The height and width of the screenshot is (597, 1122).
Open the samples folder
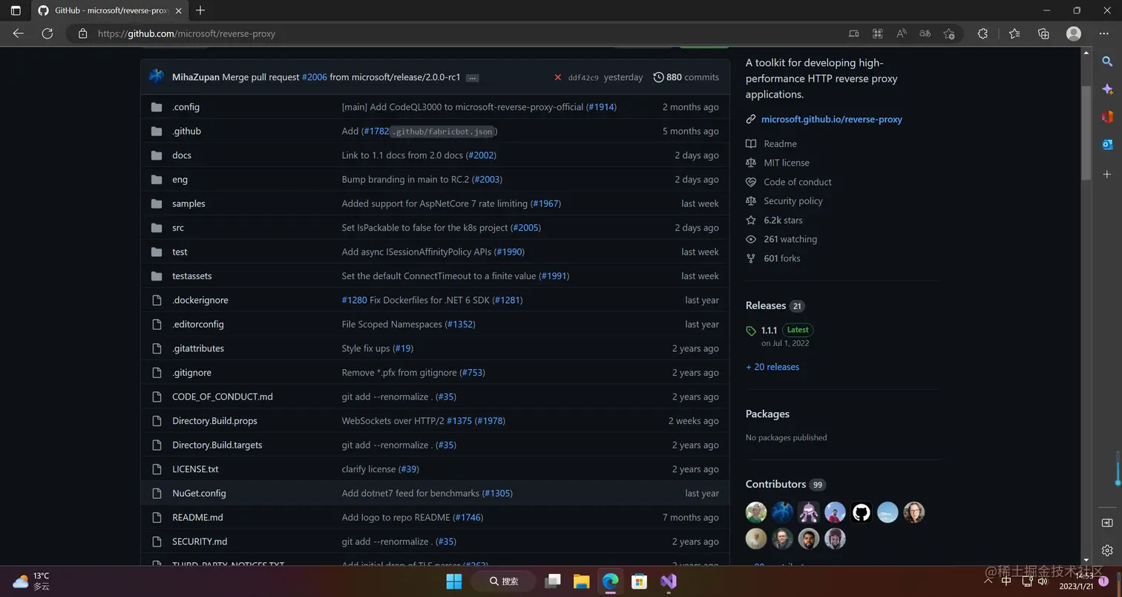(x=188, y=203)
